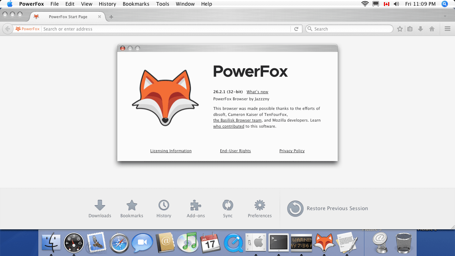Open the Sync shortcut

228,209
